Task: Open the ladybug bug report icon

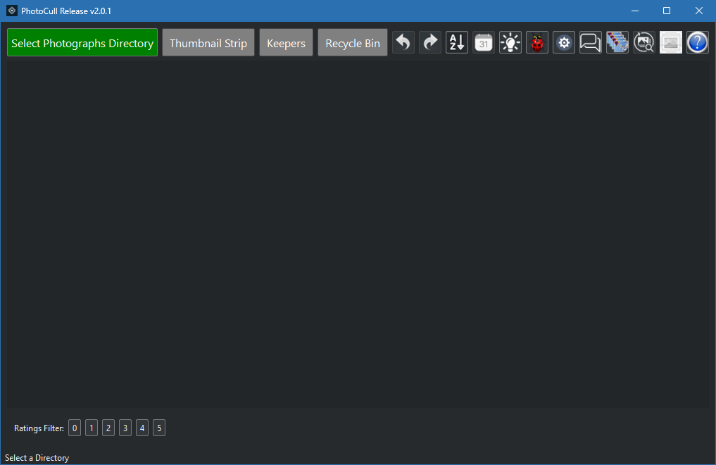Action: [536, 42]
